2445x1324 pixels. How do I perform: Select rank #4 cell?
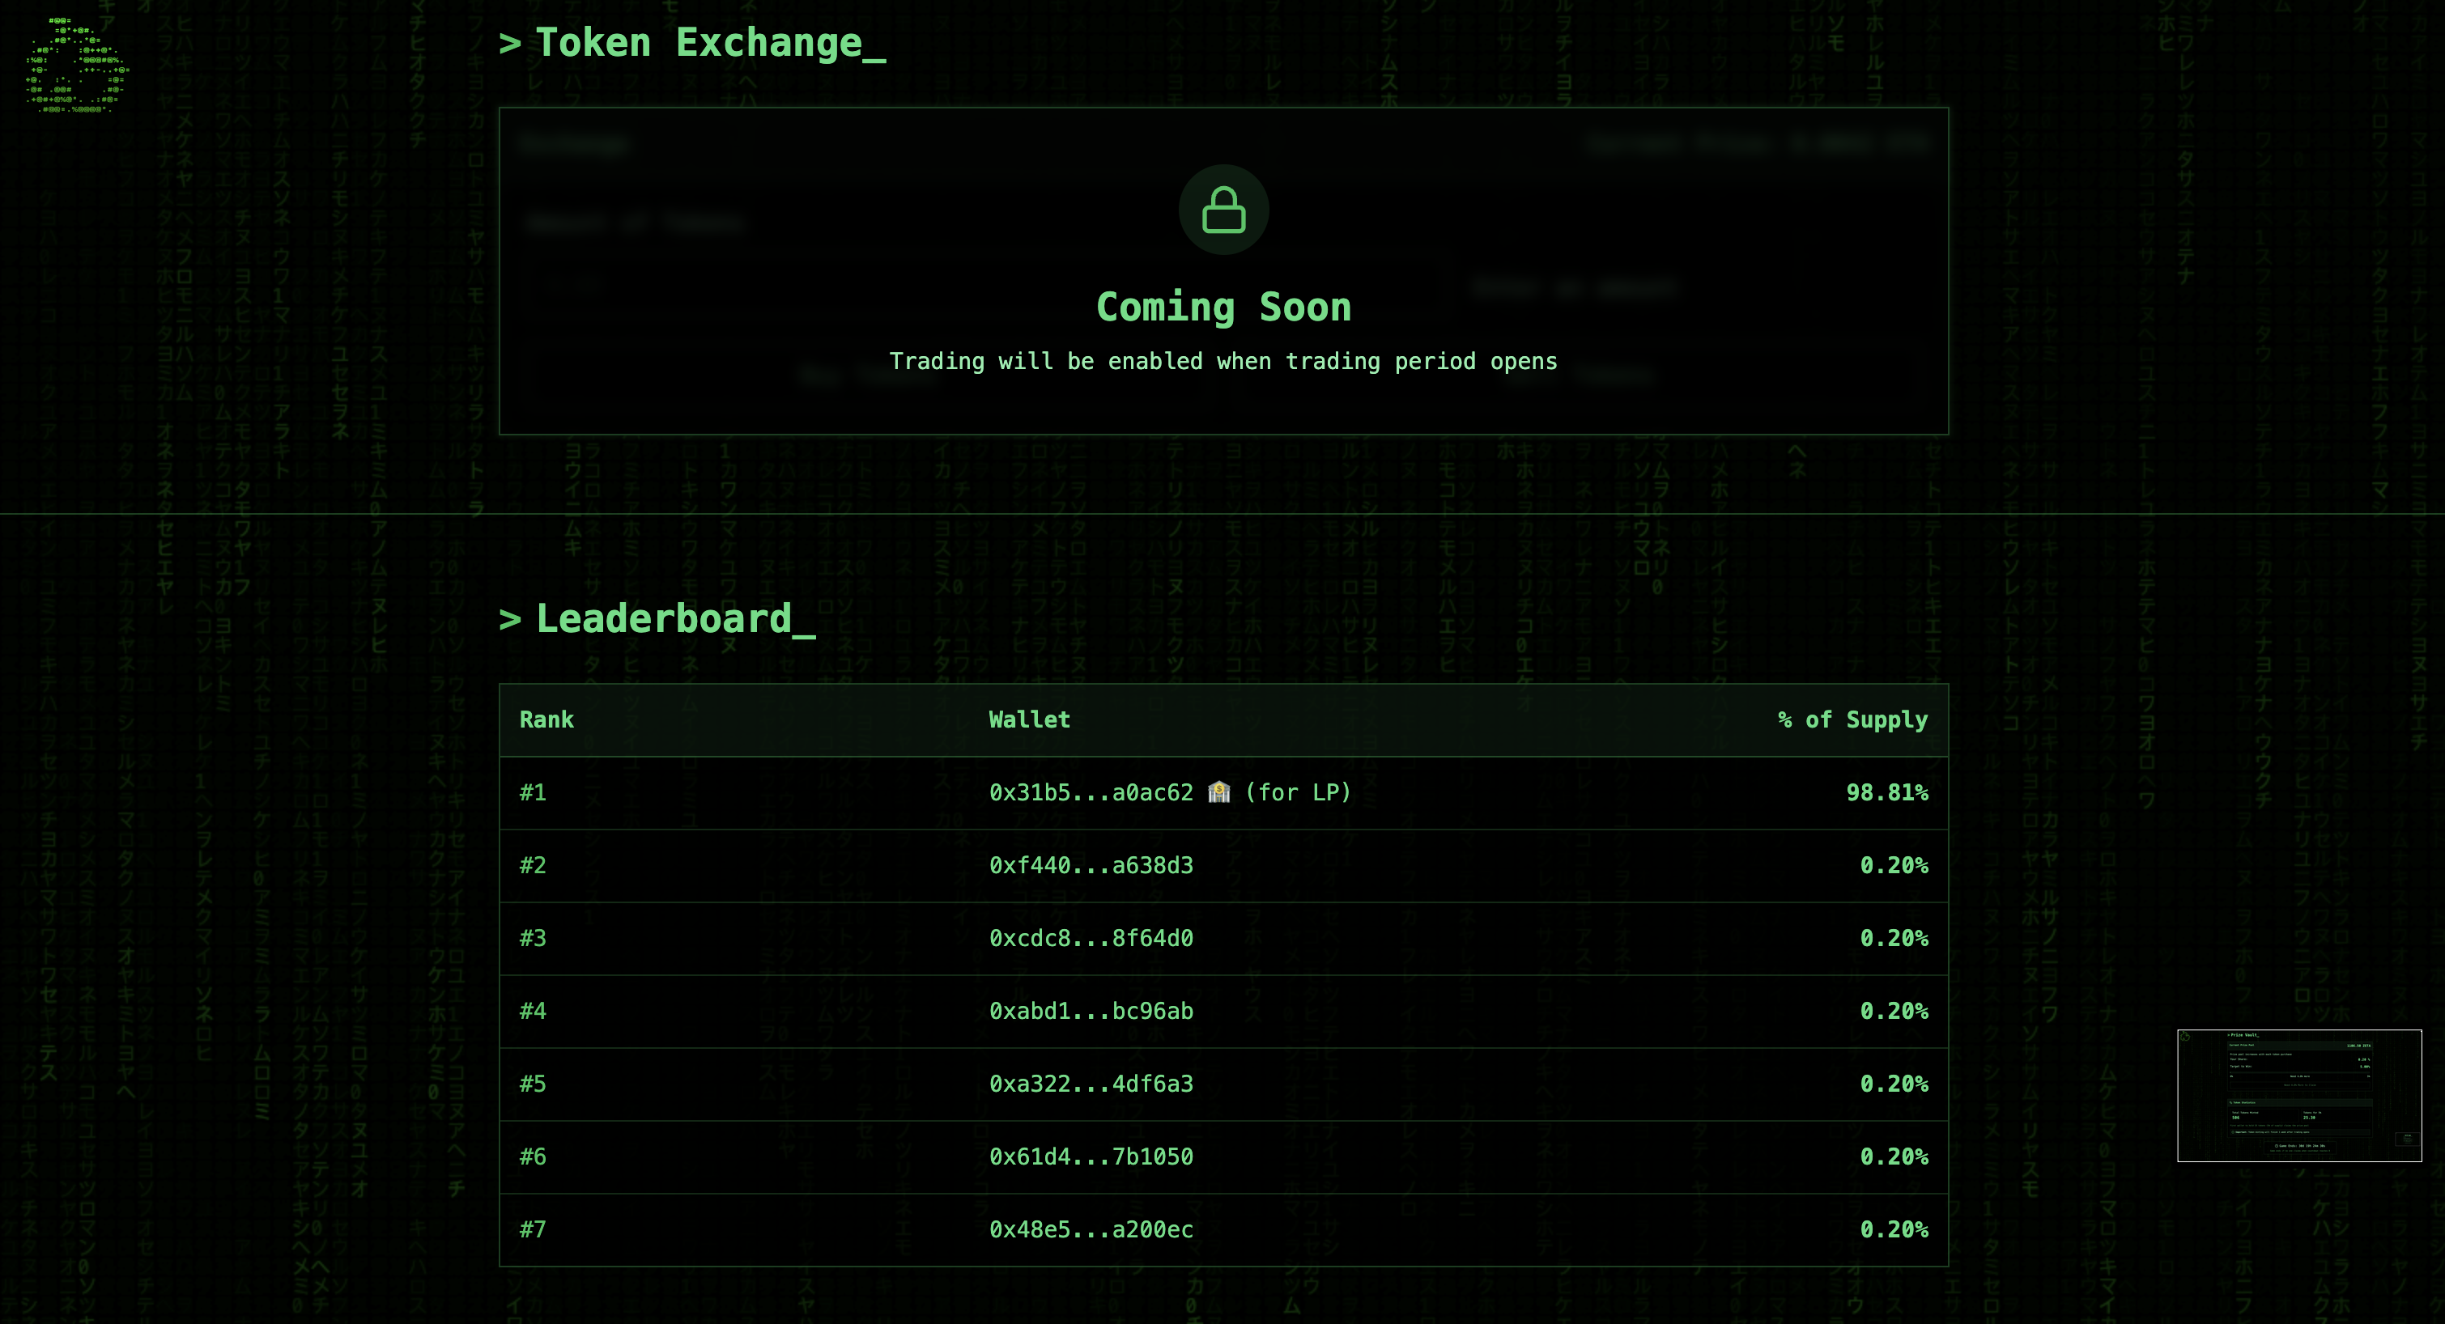534,1011
